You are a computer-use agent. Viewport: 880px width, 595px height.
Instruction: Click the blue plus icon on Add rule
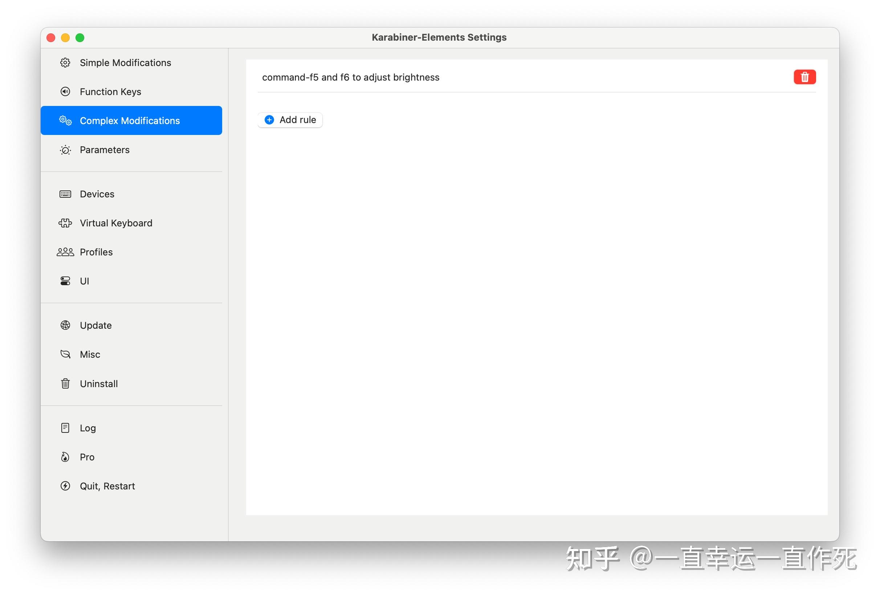point(269,120)
